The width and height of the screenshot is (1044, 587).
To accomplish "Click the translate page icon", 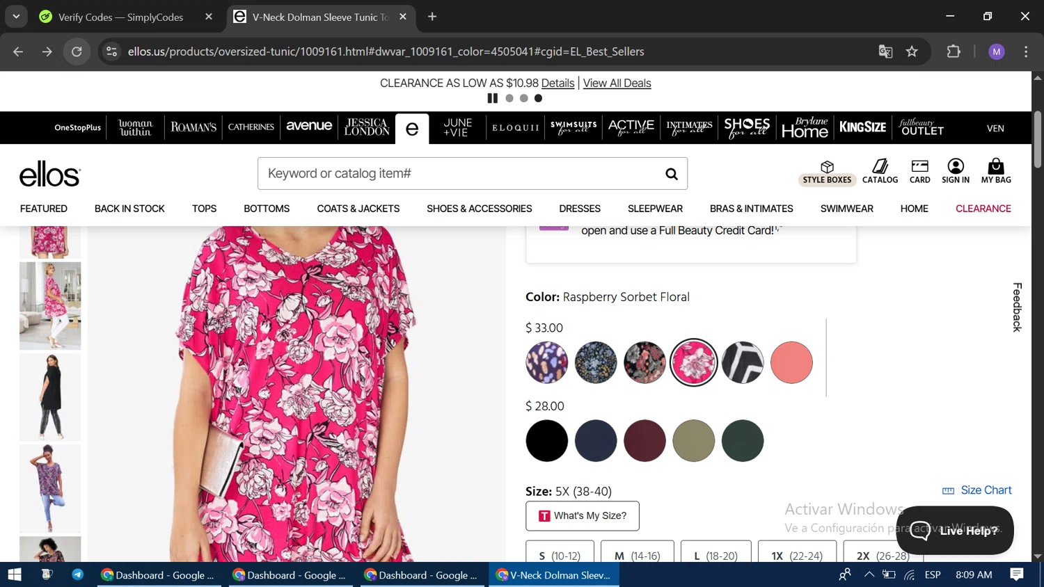I will 885,51.
